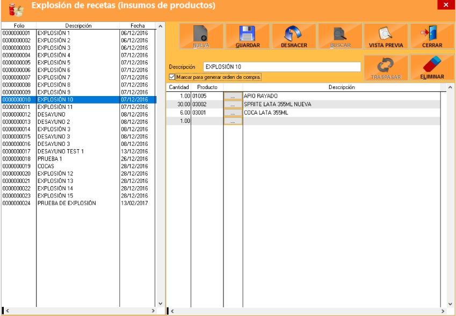Click the Fecha column header

(137, 26)
